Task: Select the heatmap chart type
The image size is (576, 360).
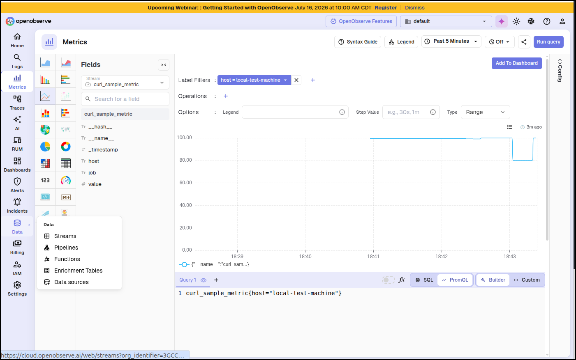Action: 45,163
